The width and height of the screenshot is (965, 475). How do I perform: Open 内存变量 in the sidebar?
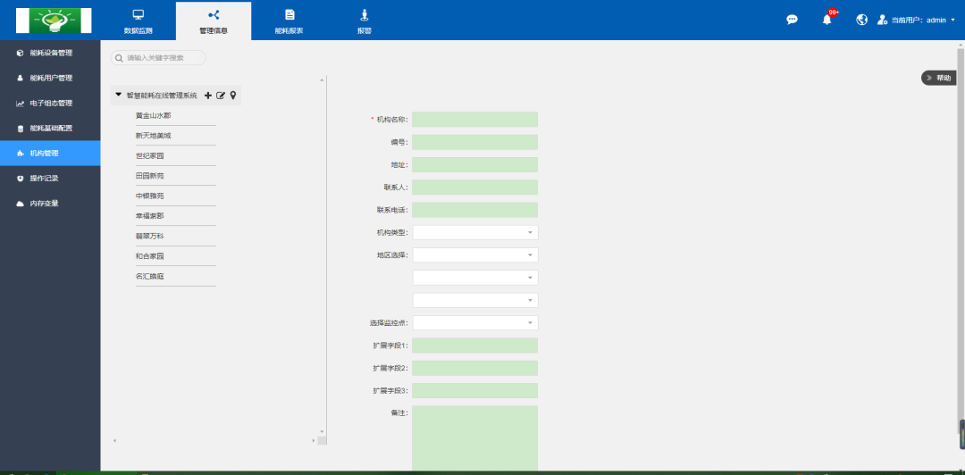point(50,203)
